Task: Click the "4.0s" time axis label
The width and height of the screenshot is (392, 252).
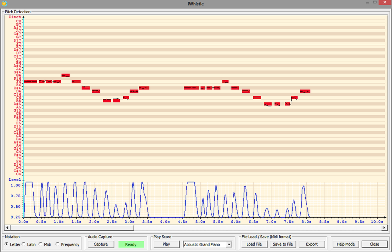Action: point(165,222)
